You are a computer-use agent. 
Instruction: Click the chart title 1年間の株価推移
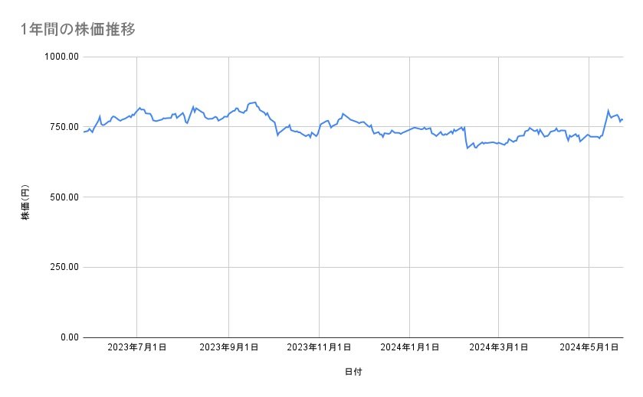(x=80, y=30)
